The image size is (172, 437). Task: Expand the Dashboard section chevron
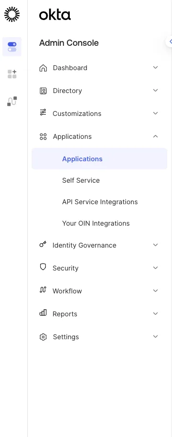156,67
